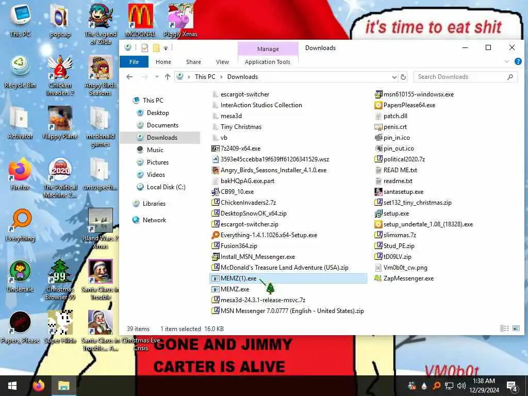Open the Windows Start menu

click(12, 386)
